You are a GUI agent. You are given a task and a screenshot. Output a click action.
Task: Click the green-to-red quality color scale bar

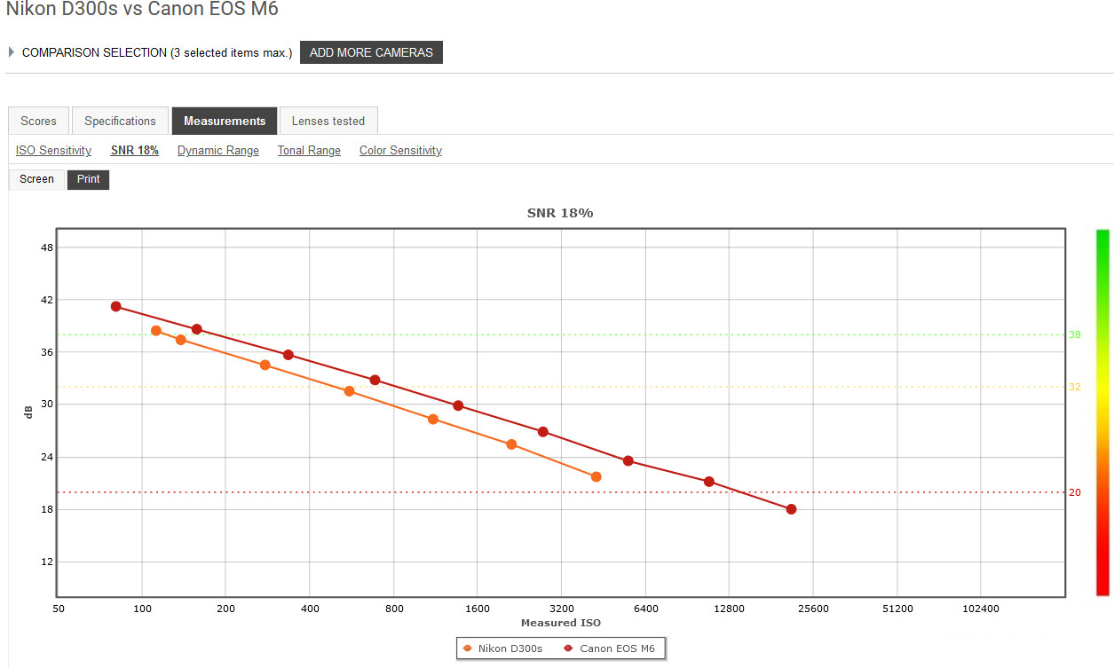click(x=1102, y=413)
